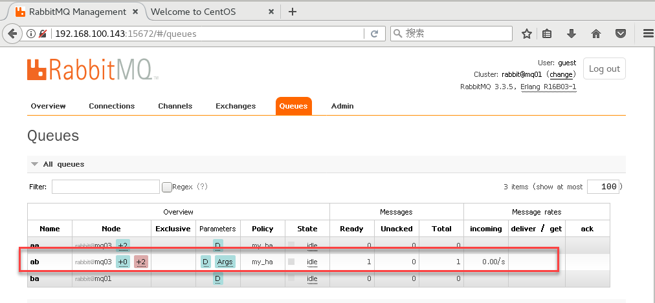The width and height of the screenshot is (655, 303).
Task: Open queue ab details
Action: pyautogui.click(x=34, y=262)
